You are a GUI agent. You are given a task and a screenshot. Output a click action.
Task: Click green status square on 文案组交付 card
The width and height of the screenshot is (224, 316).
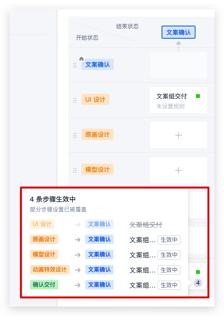point(198,96)
